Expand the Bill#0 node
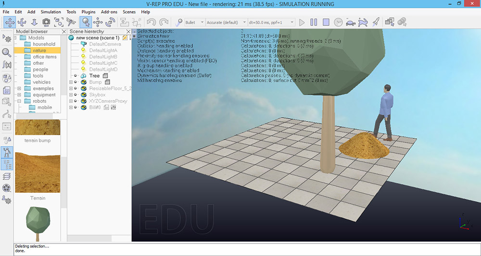 tap(71, 108)
